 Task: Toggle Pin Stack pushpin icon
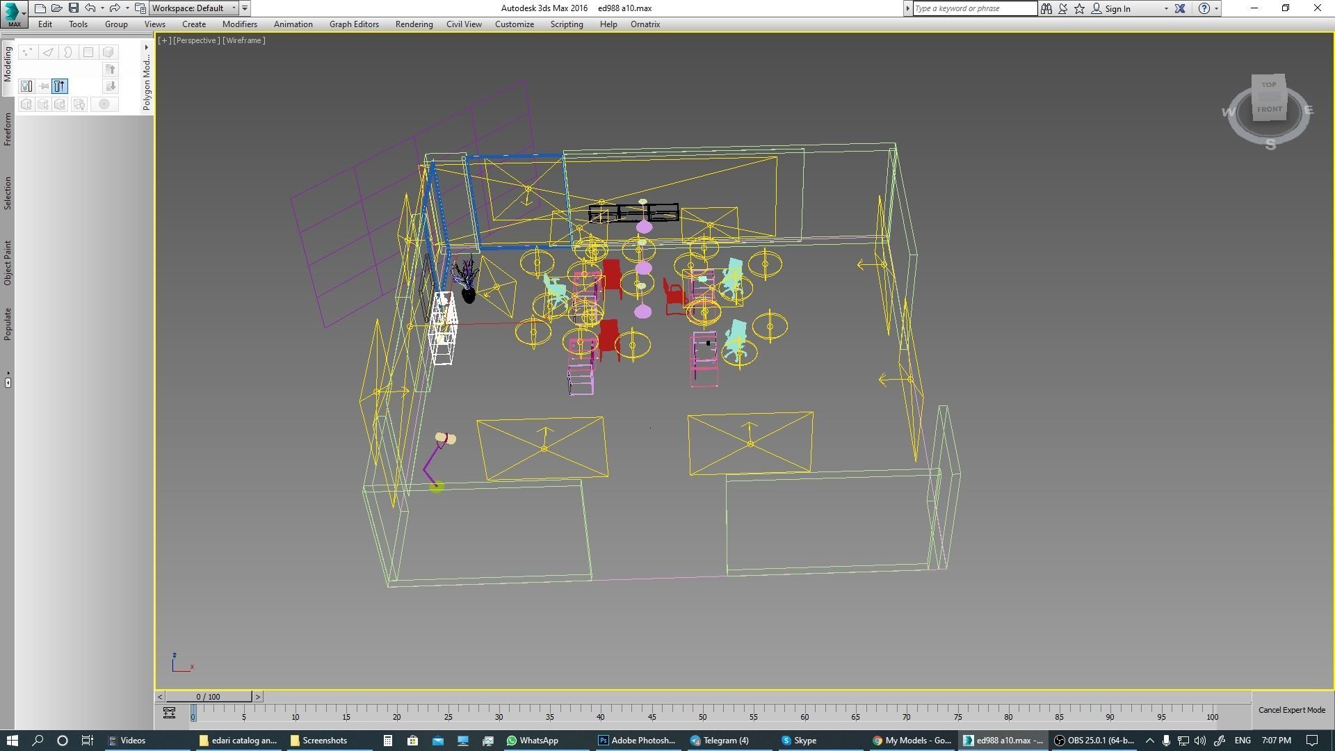click(x=44, y=86)
